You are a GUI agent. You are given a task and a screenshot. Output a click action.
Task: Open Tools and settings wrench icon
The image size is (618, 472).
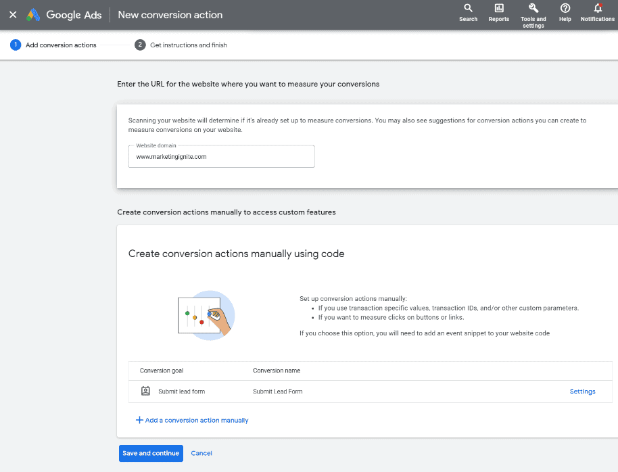tap(533, 8)
